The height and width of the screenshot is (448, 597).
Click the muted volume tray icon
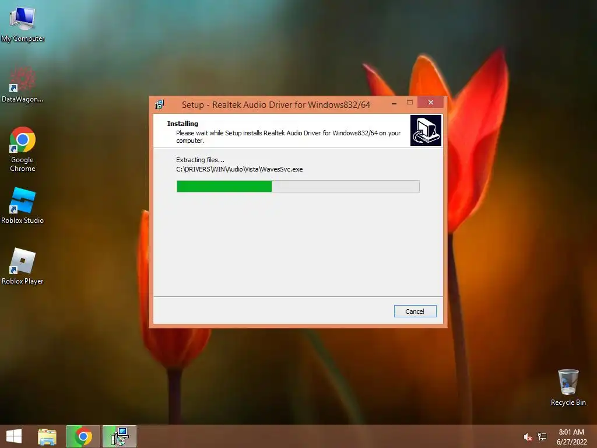pyautogui.click(x=528, y=437)
